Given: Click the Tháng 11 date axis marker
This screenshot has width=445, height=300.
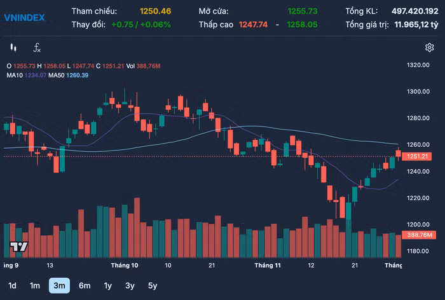Looking at the screenshot, I should pyautogui.click(x=267, y=264).
